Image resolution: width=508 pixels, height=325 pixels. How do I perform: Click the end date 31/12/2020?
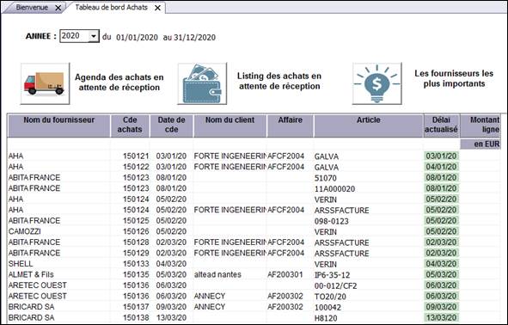[195, 38]
